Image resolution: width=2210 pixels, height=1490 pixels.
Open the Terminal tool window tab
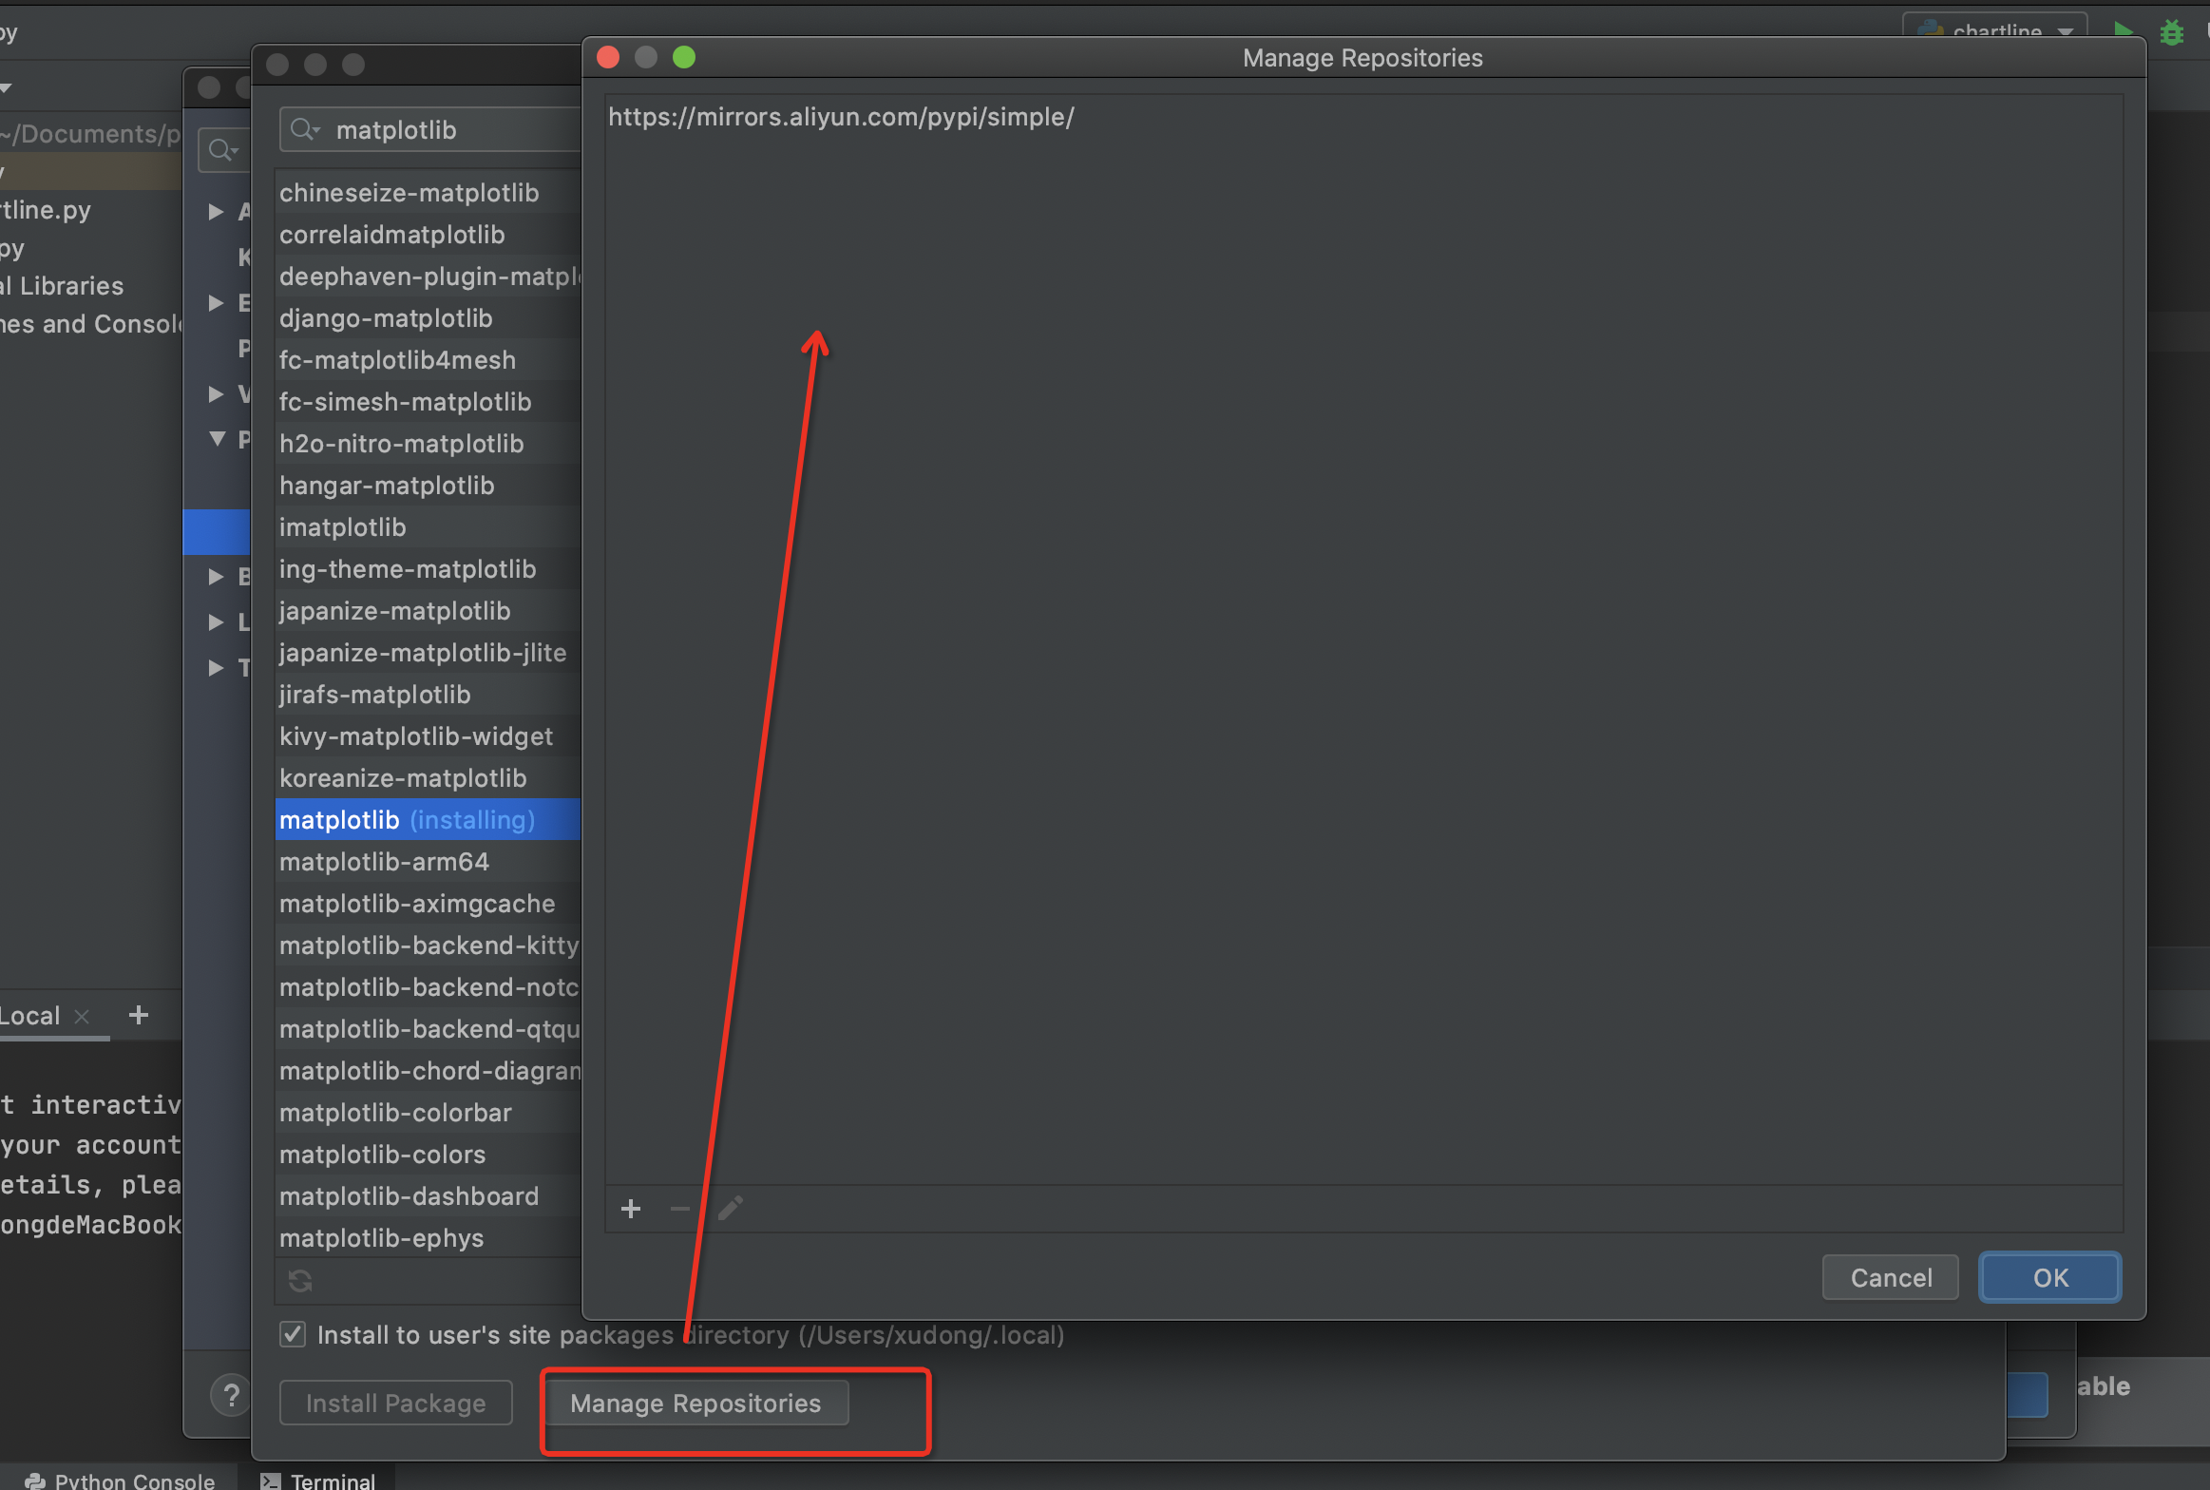pos(319,1480)
